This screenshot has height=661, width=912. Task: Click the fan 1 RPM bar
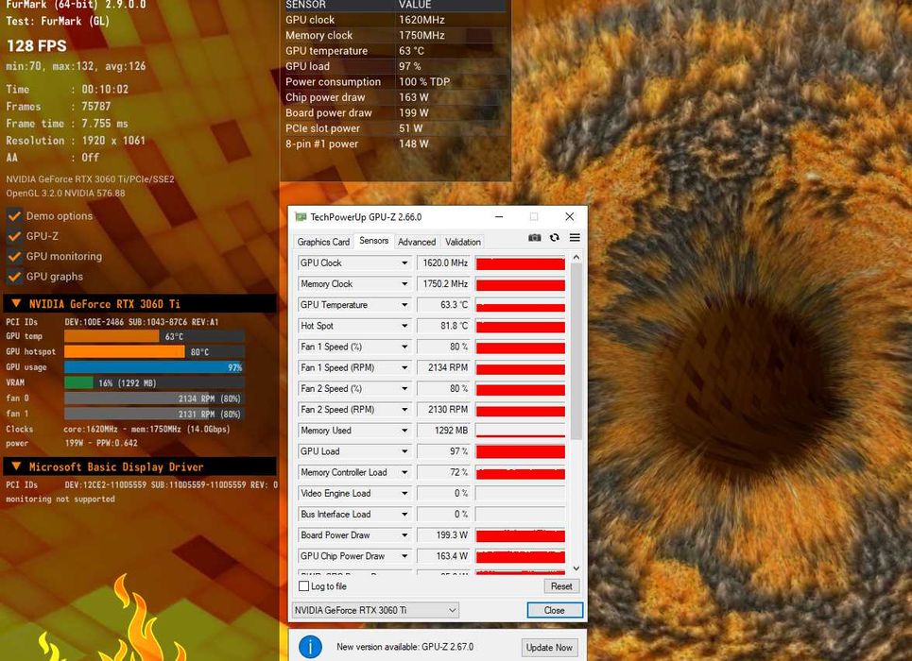pos(153,414)
